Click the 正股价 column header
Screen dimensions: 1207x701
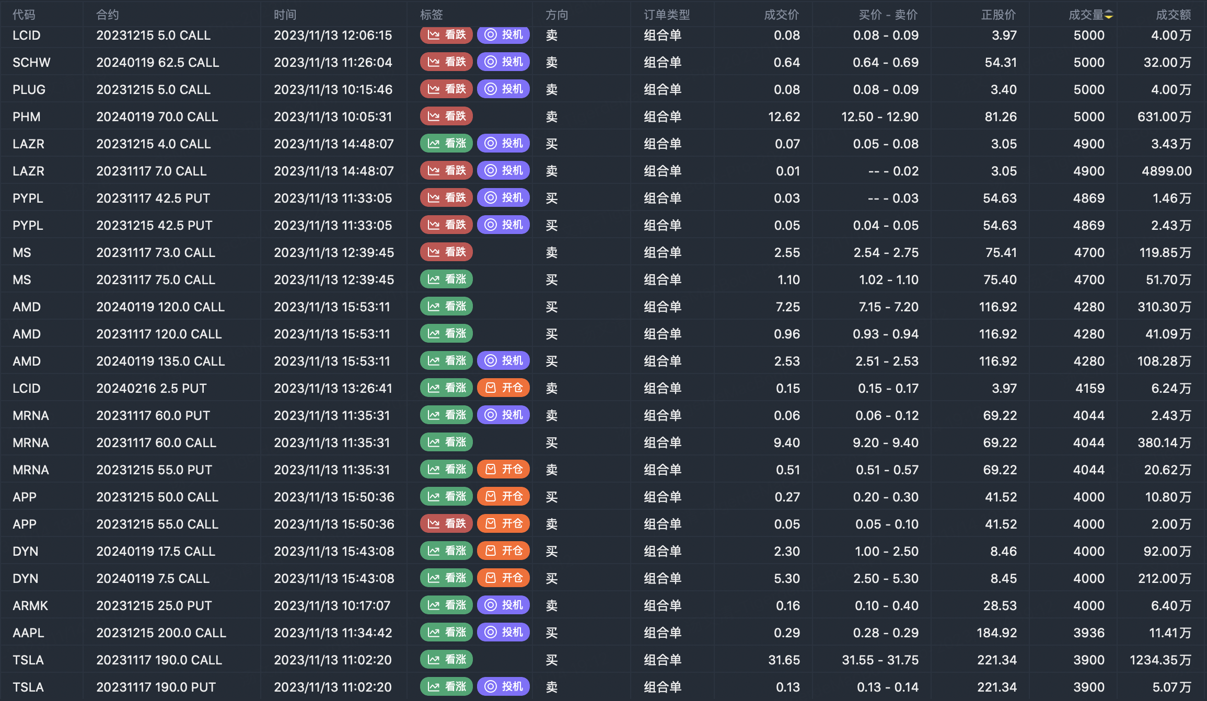click(x=999, y=15)
